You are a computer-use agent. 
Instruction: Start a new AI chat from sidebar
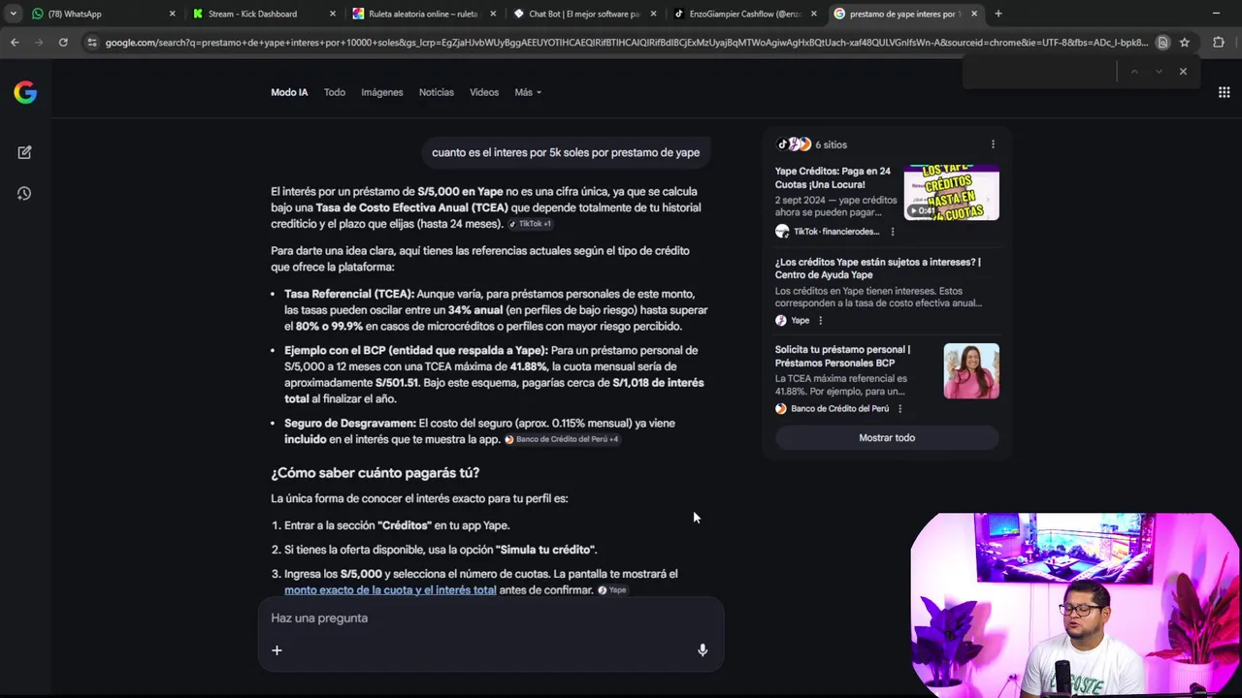(25, 152)
